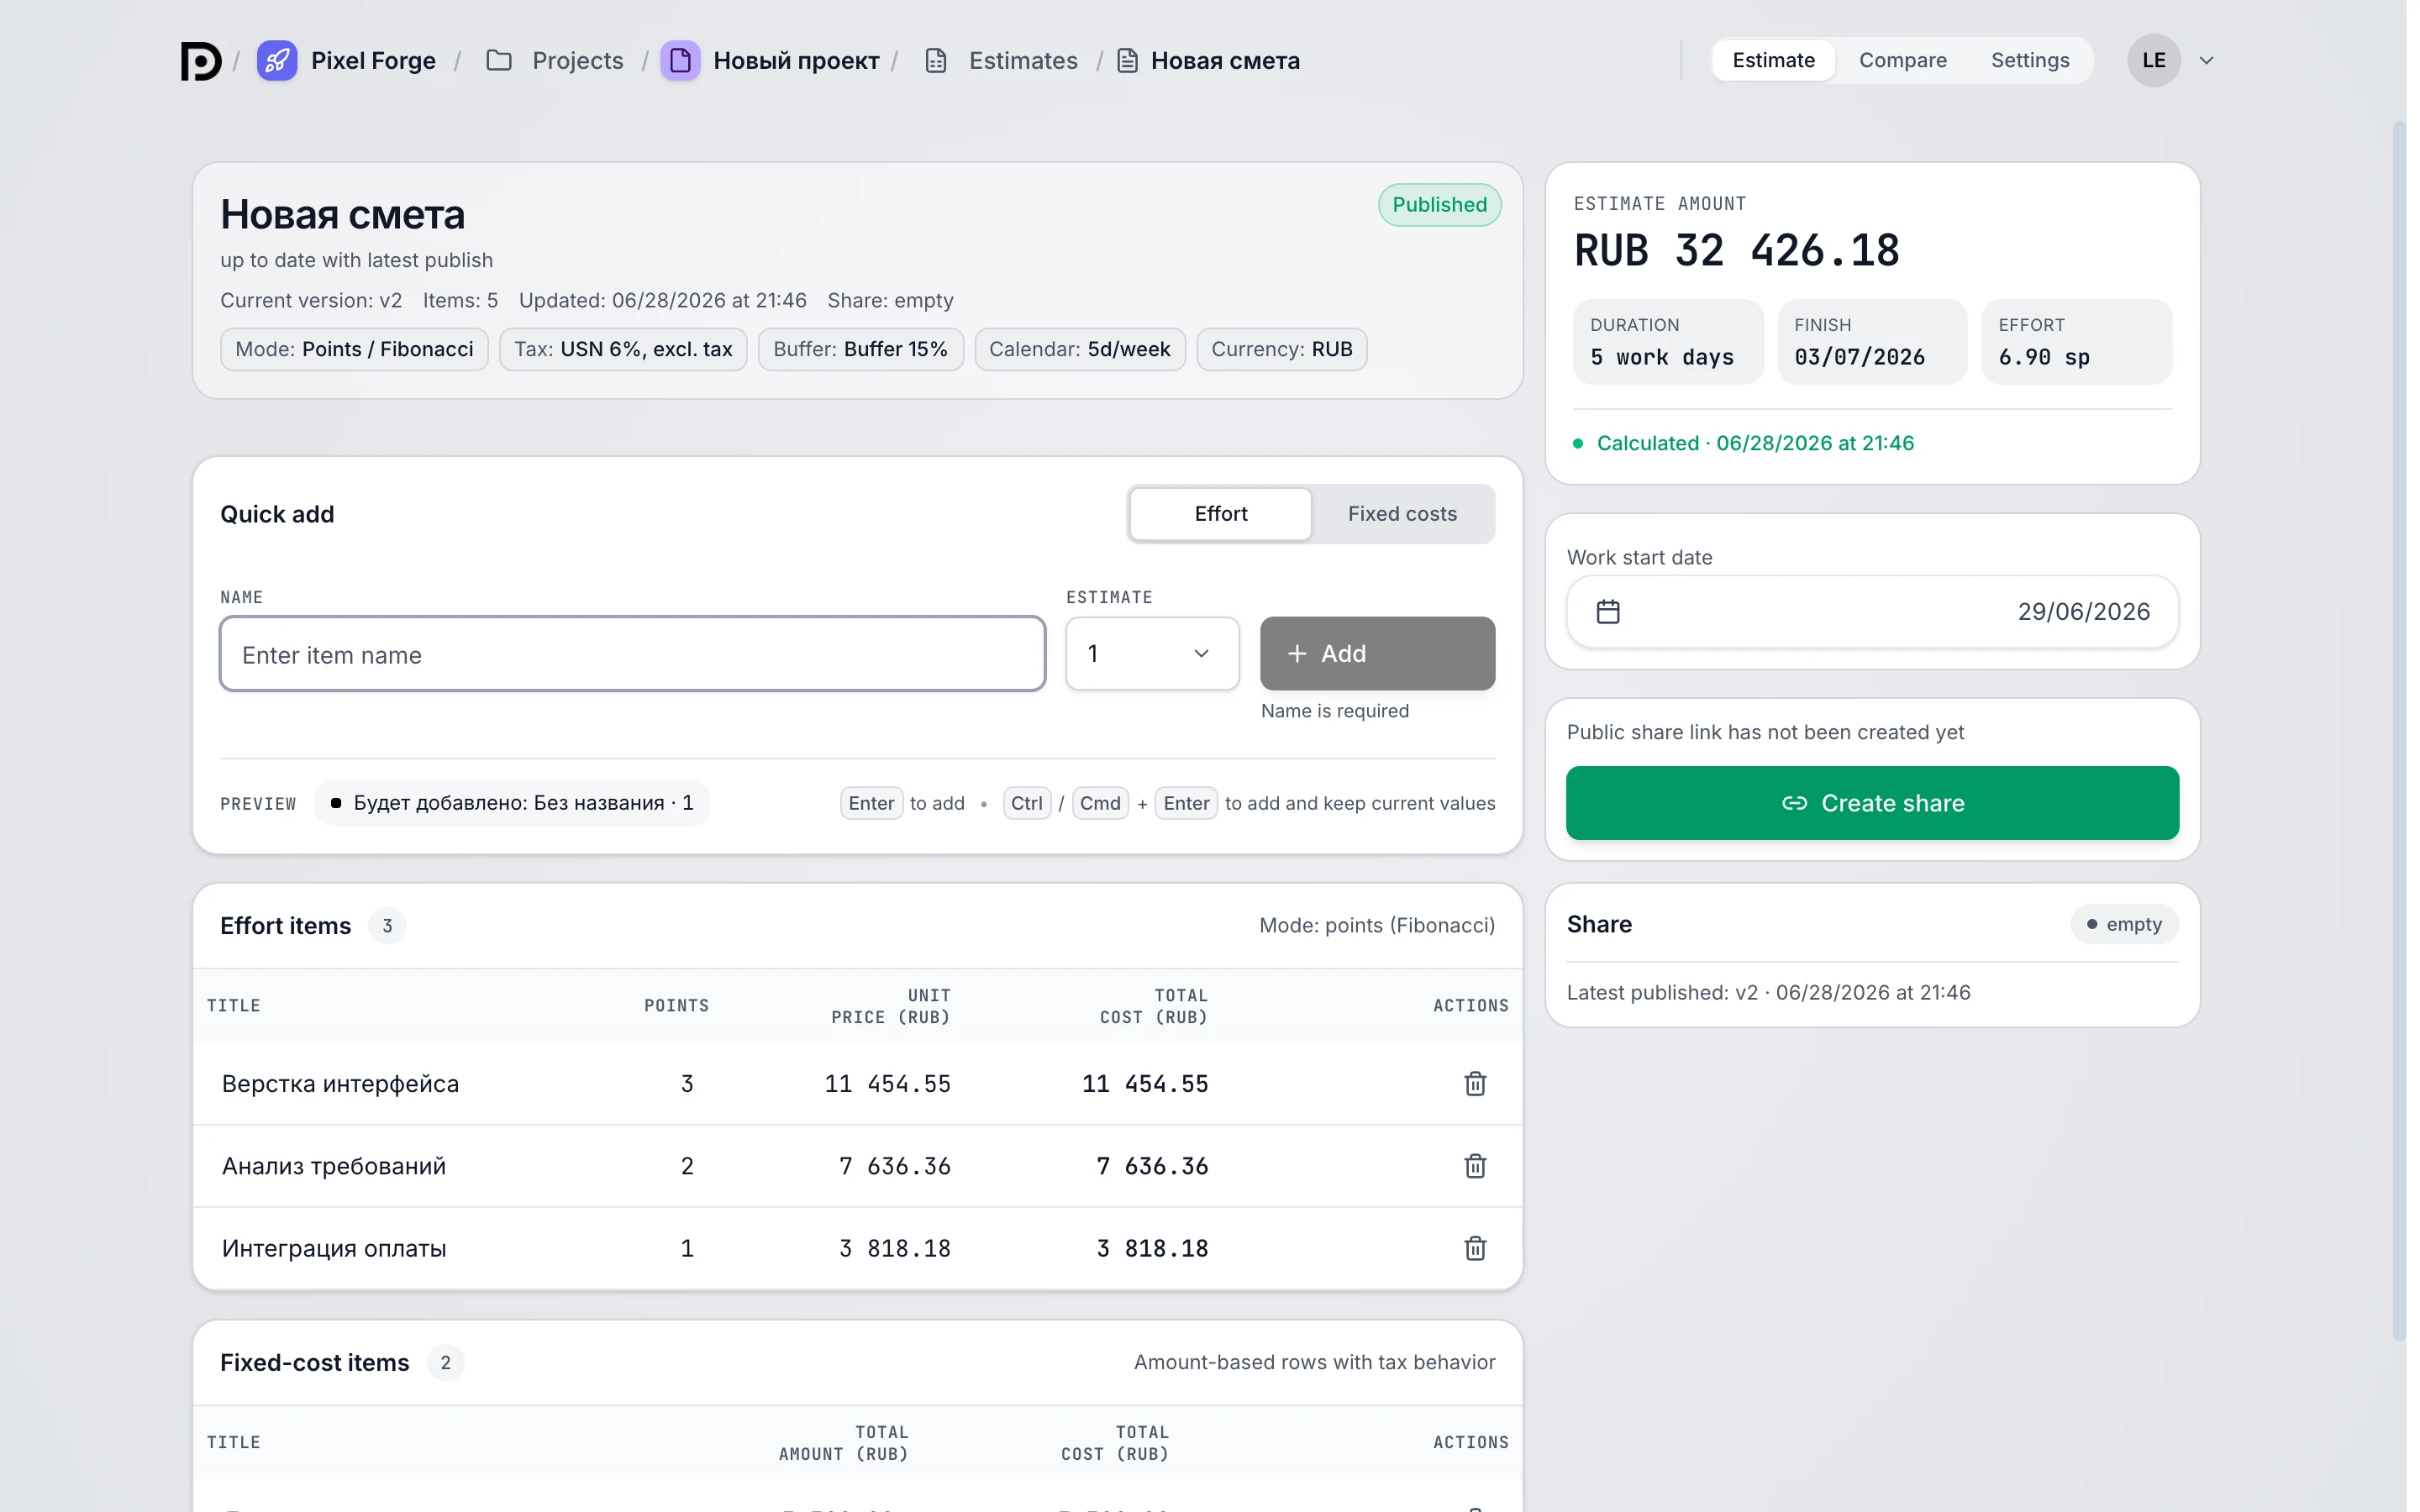This screenshot has height=1512, width=2420.
Task: Click the Новая смета page heading
Action: click(342, 215)
